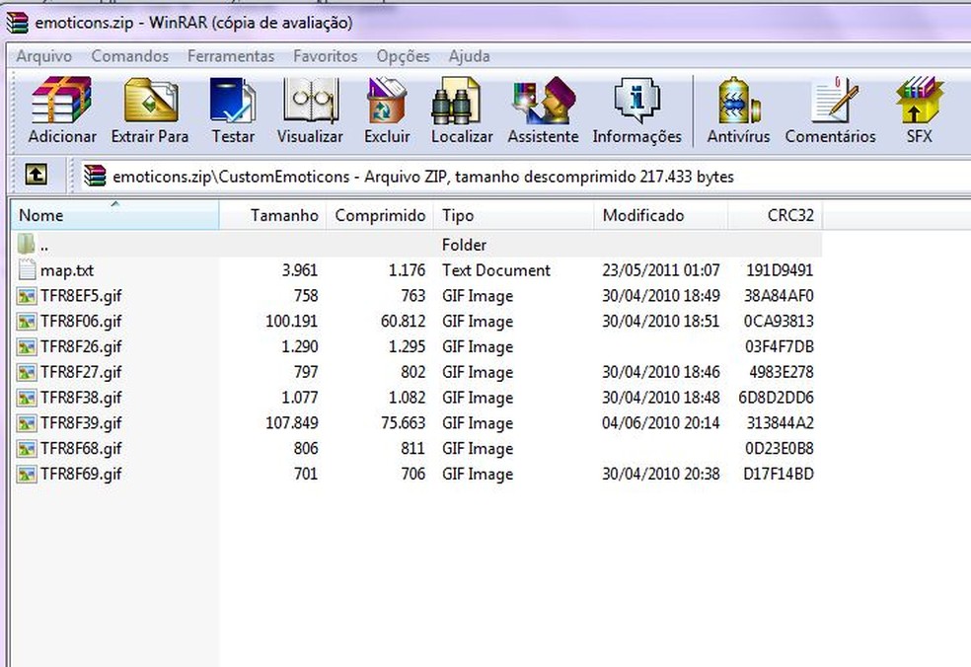This screenshot has width=971, height=667.
Task: Click the archive icon in address bar
Action: [x=95, y=176]
